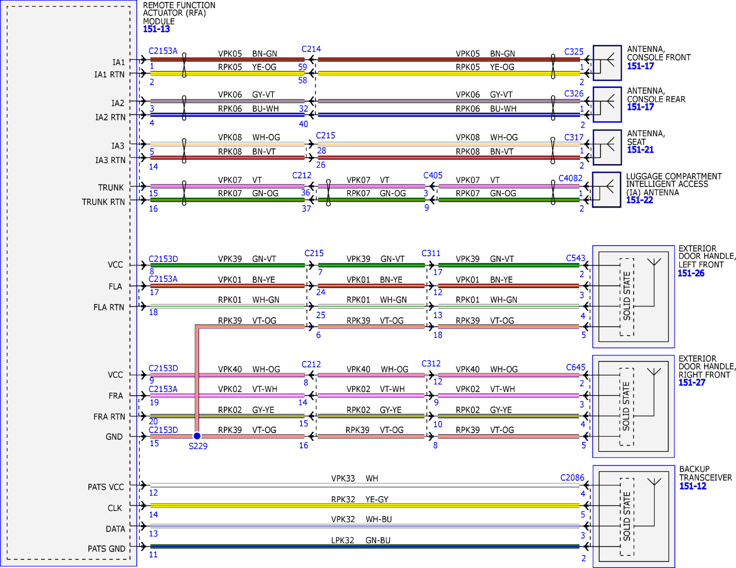
Task: Click the S229 splice label
Action: [x=198, y=446]
